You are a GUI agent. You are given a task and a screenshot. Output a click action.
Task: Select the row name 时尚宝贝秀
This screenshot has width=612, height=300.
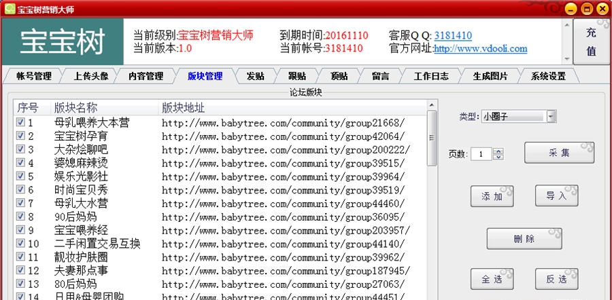[x=81, y=190]
